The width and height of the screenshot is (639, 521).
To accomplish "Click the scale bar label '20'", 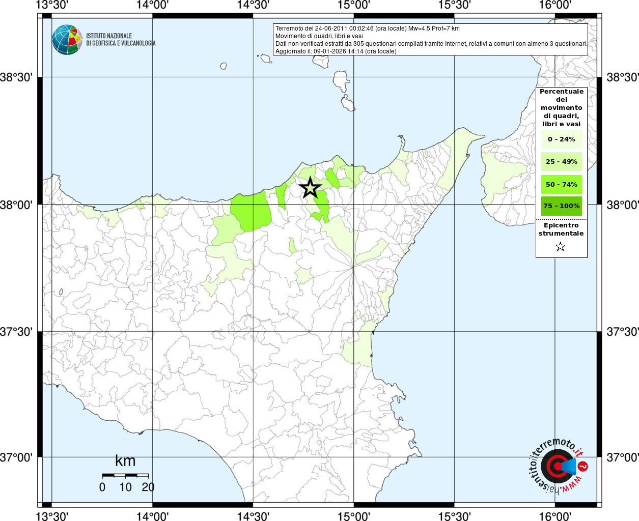I will tap(148, 487).
